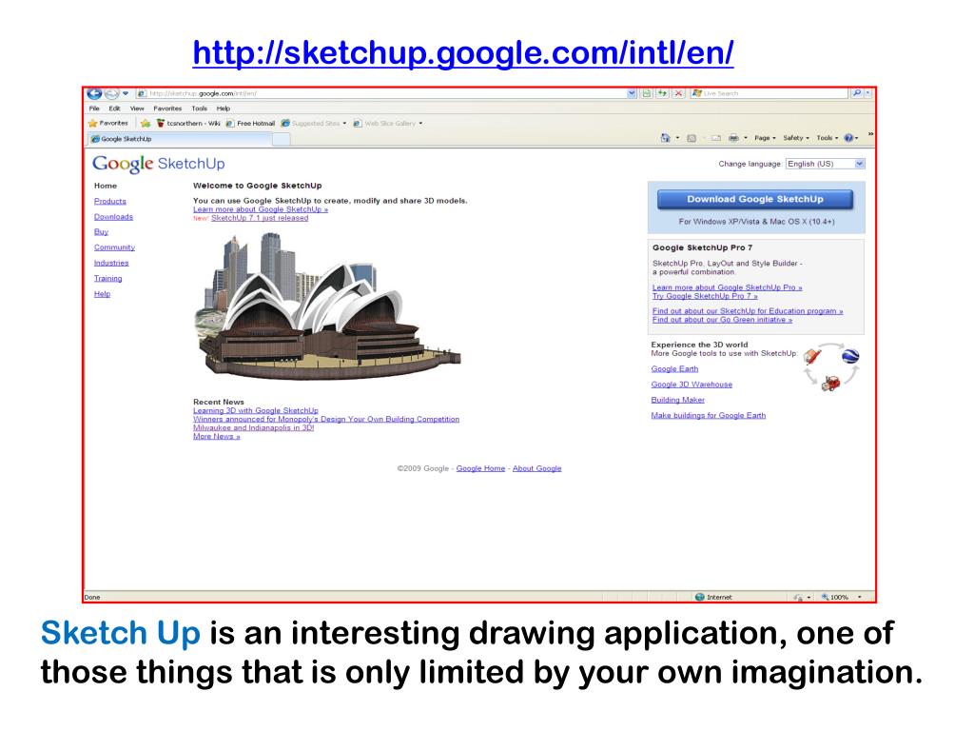Open the Edit menu
This screenshot has height=731, width=974.
pos(115,109)
